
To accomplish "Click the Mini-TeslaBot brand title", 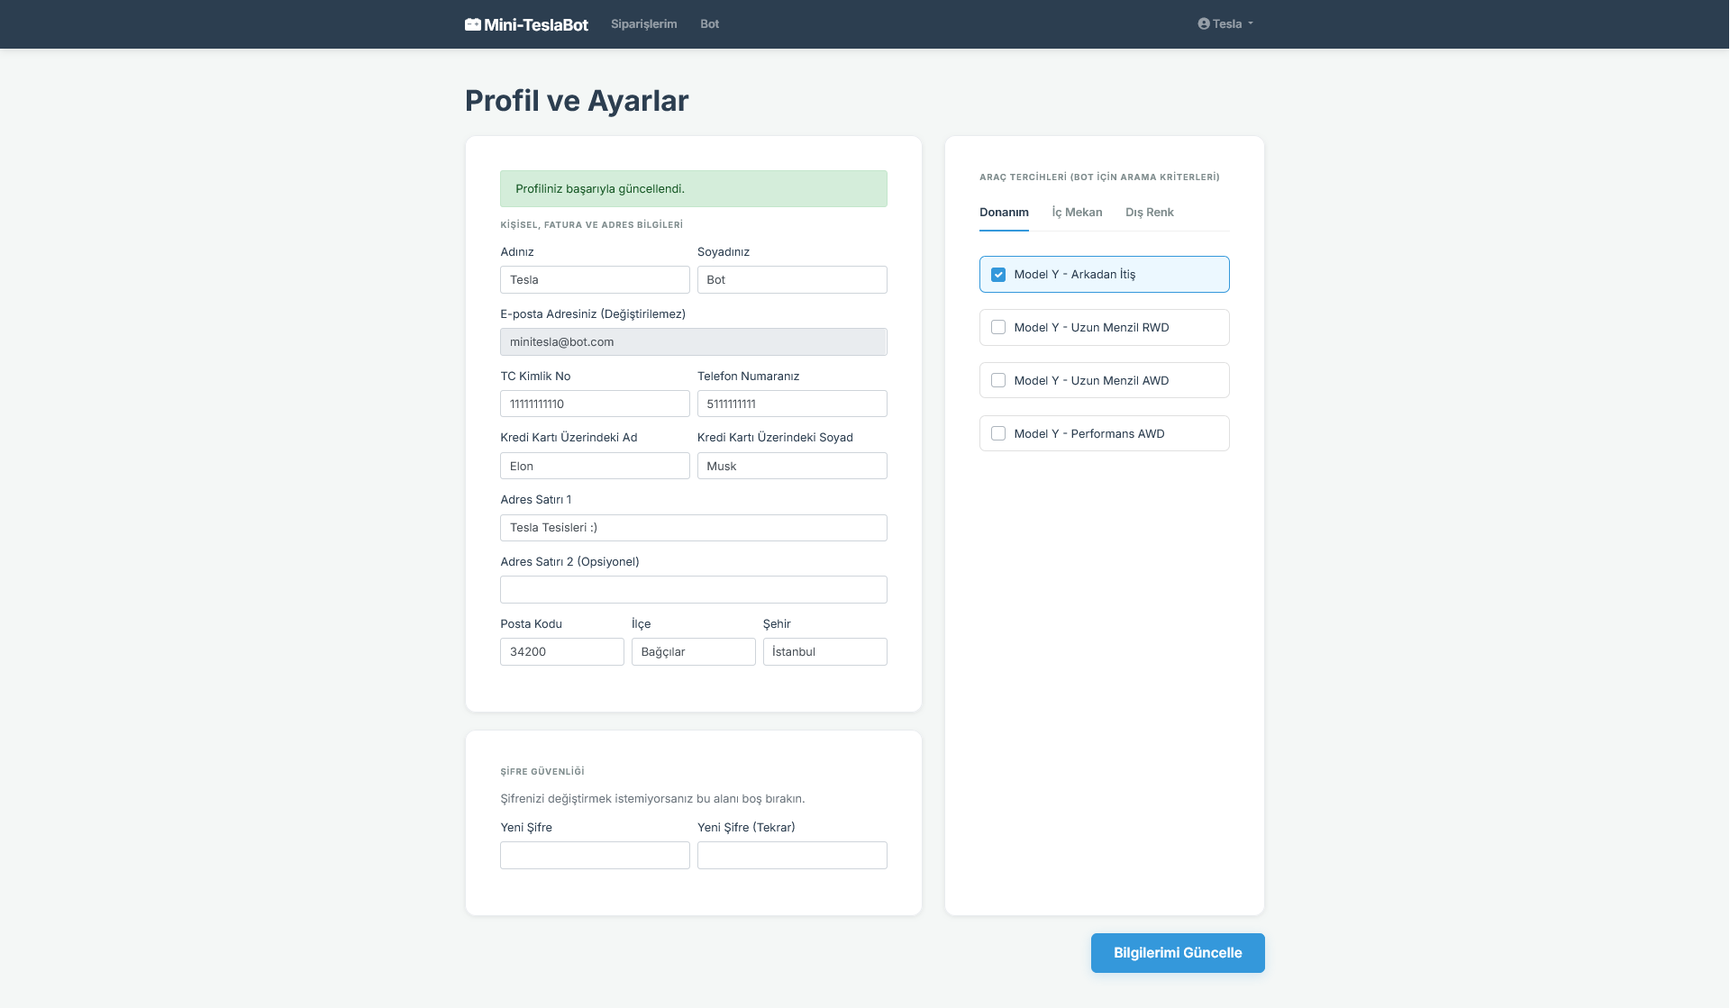I will [x=536, y=24].
